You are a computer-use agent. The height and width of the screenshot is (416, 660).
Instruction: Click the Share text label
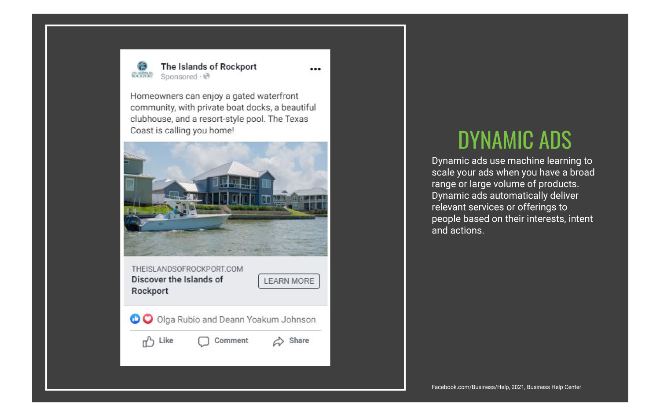[299, 340]
